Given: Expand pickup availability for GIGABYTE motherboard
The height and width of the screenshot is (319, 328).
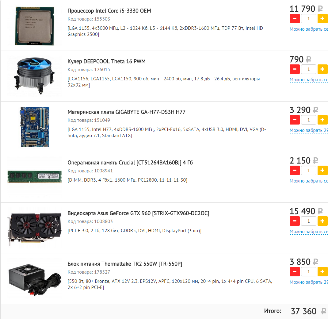Looking at the screenshot, I should click(309, 130).
